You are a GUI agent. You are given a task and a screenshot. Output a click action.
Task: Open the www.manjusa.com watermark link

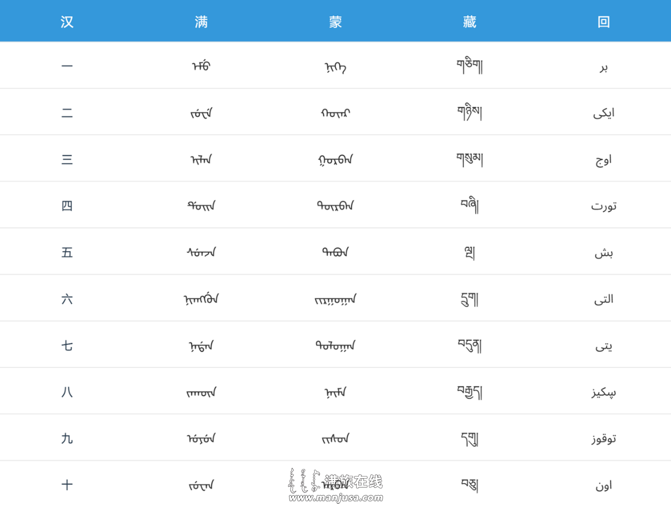tap(336, 497)
